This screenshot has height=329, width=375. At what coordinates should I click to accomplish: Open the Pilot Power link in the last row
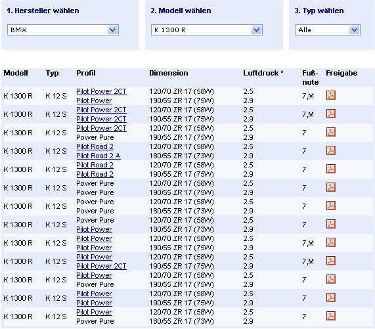[x=94, y=312]
